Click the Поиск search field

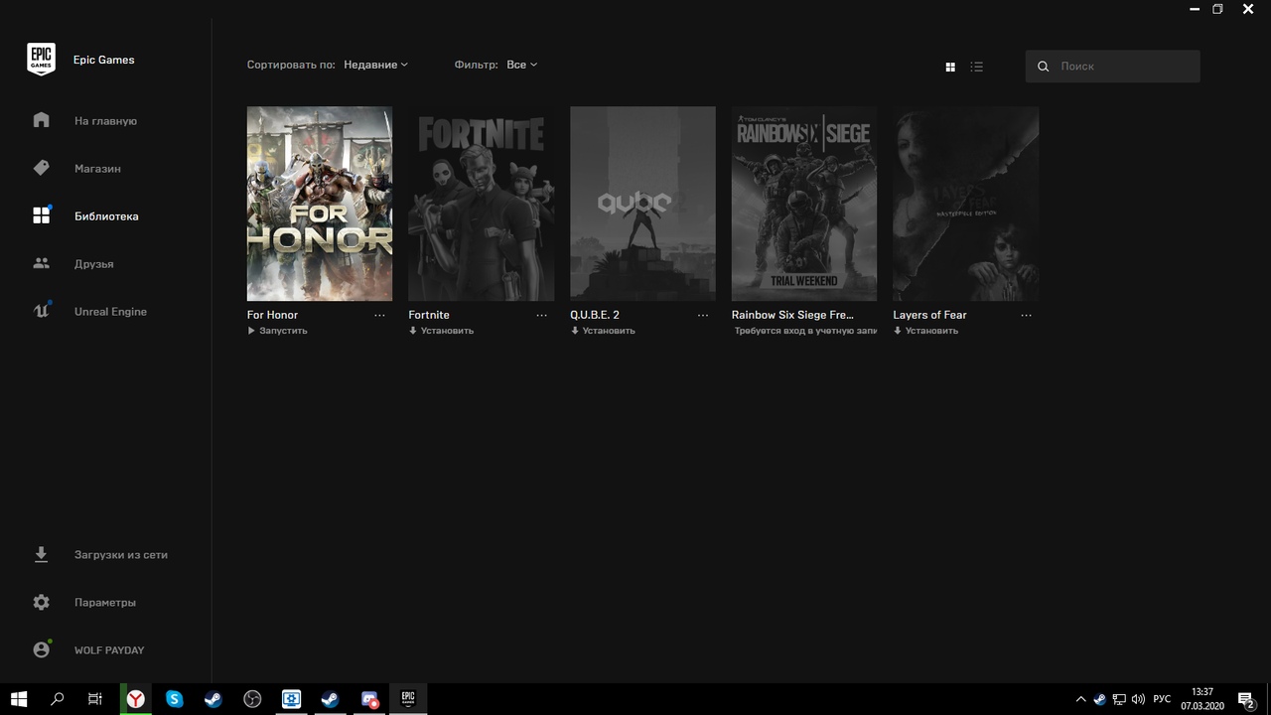[x=1112, y=67]
